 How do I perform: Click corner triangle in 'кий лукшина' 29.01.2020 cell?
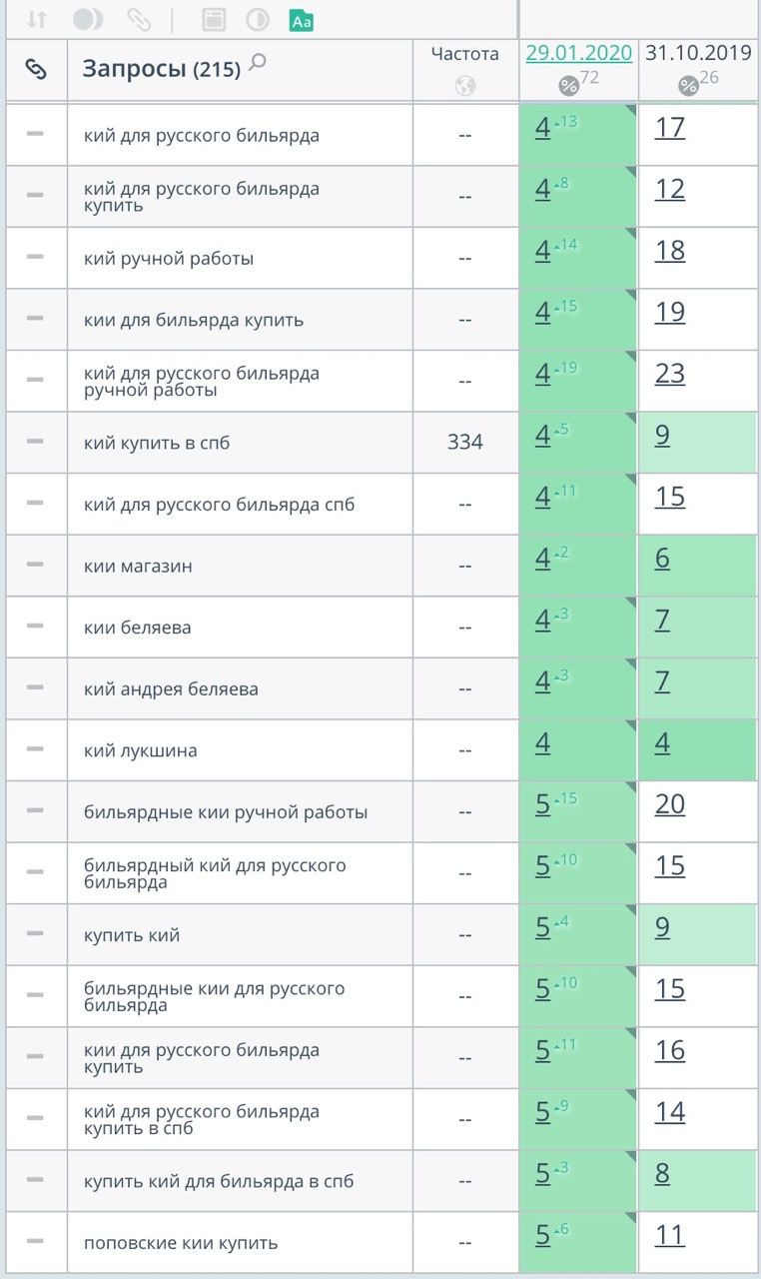(631, 725)
